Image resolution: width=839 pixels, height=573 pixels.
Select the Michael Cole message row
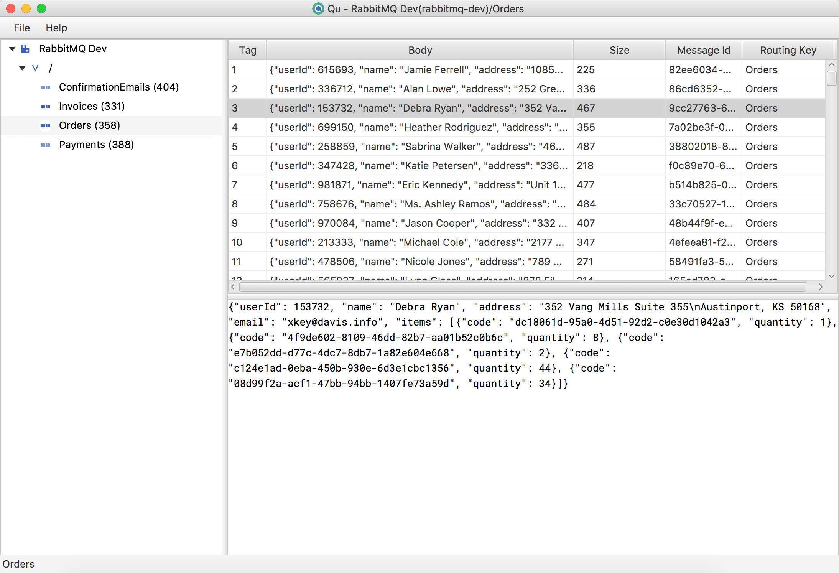(527, 242)
